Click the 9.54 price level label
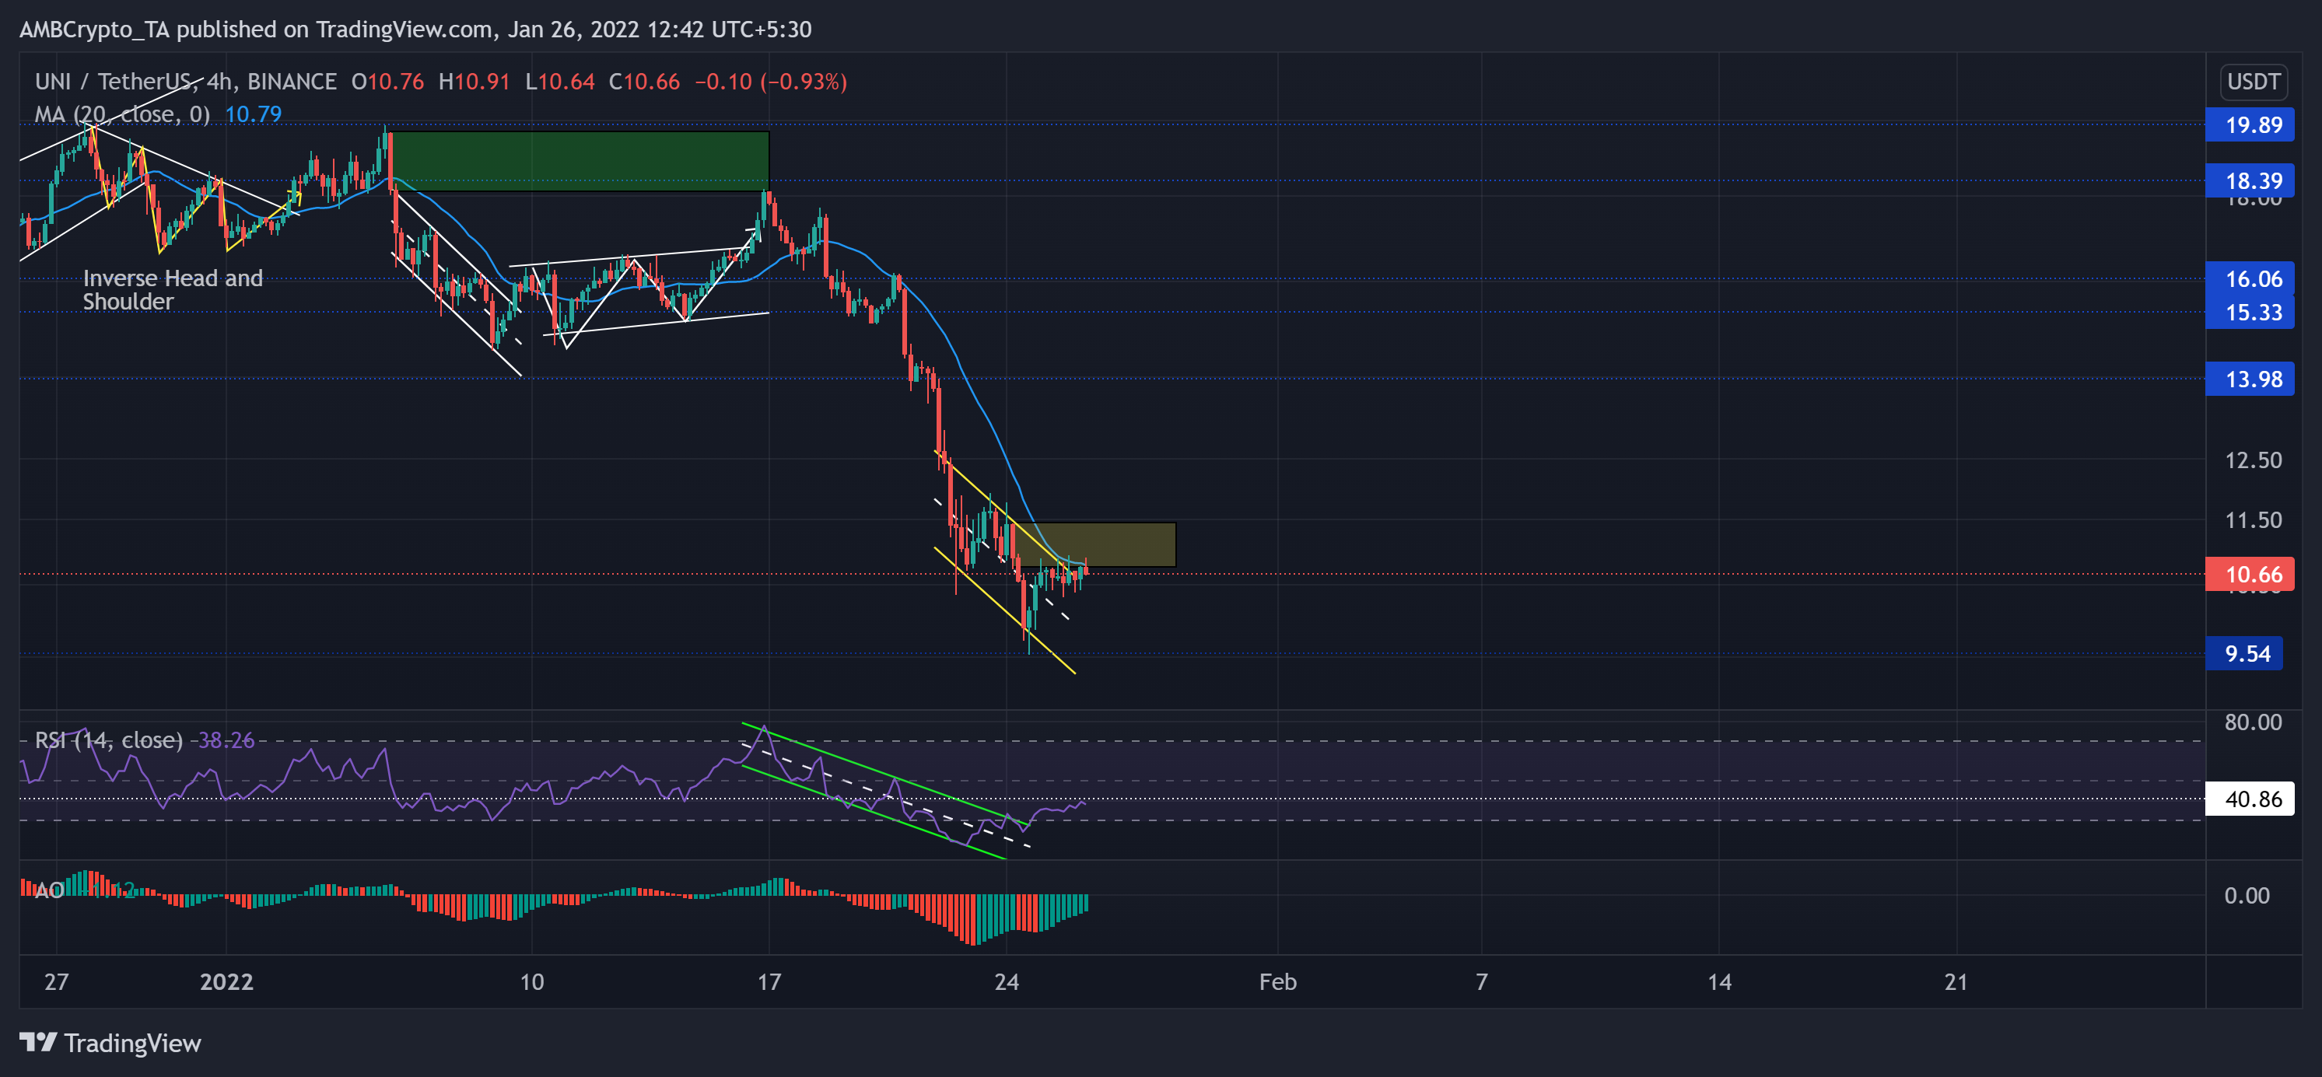Image resolution: width=2322 pixels, height=1077 pixels. 2244,653
